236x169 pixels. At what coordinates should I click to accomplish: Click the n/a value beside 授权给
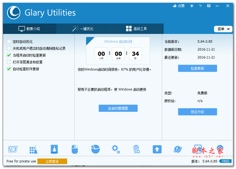point(200,101)
